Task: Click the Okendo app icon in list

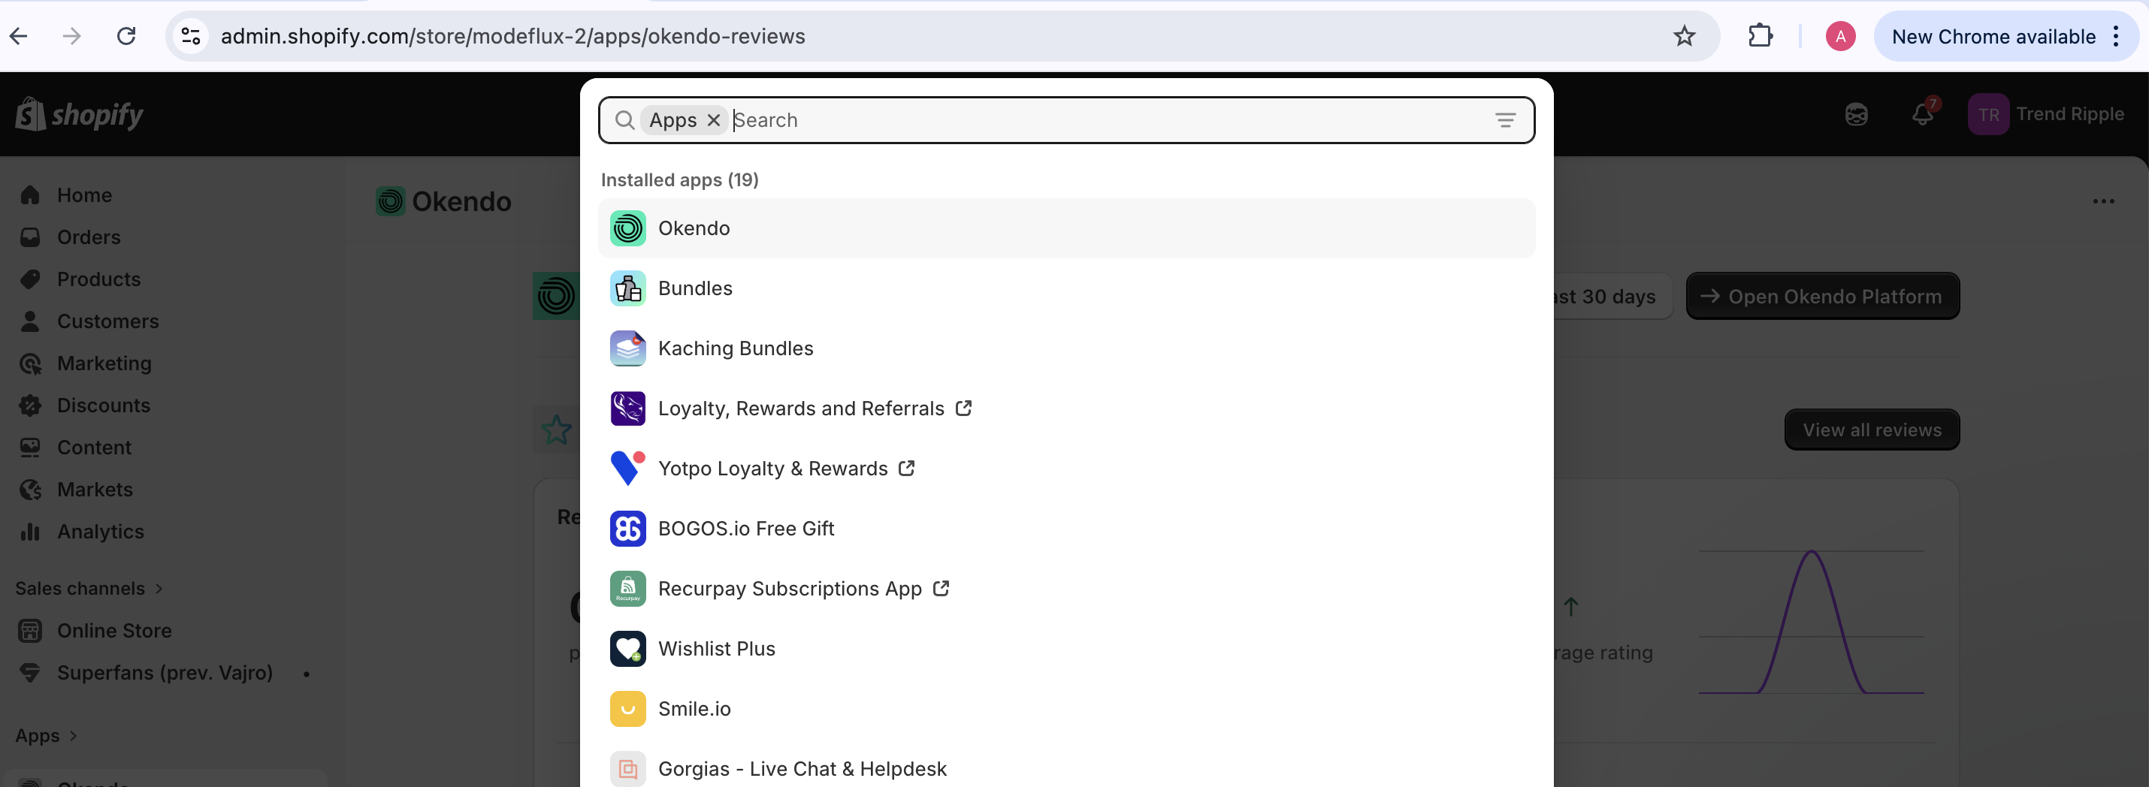Action: [x=627, y=228]
